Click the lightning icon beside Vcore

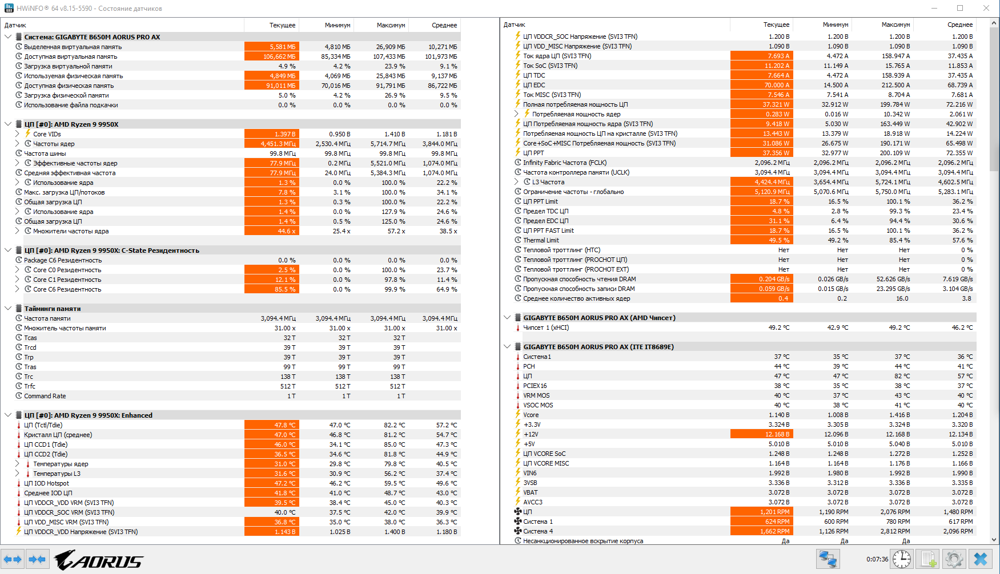(x=518, y=415)
